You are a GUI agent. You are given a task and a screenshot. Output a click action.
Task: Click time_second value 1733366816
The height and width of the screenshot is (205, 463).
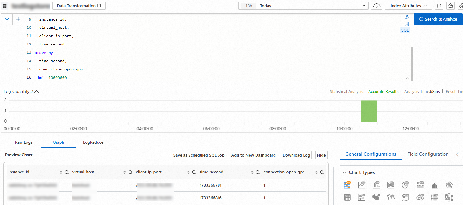(x=211, y=198)
